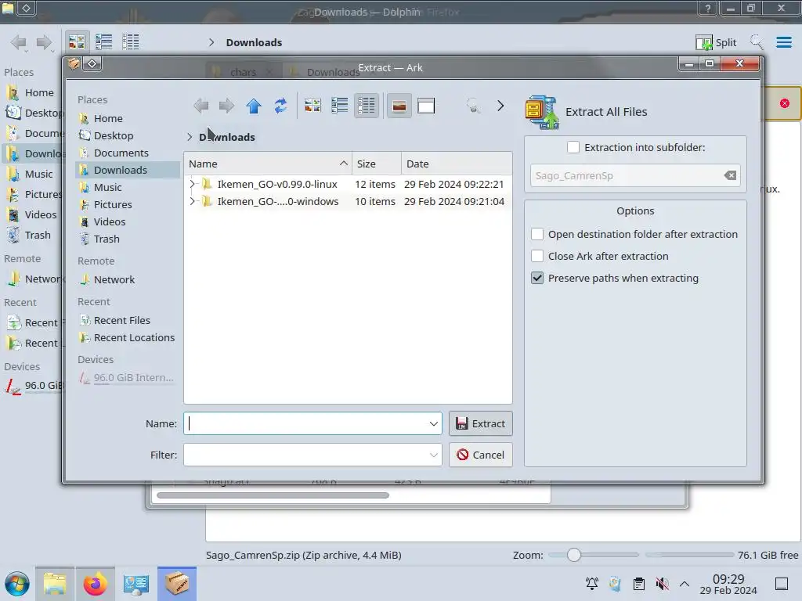Select Videos in Ark dialog places
Image resolution: width=802 pixels, height=601 pixels.
pyautogui.click(x=128, y=221)
